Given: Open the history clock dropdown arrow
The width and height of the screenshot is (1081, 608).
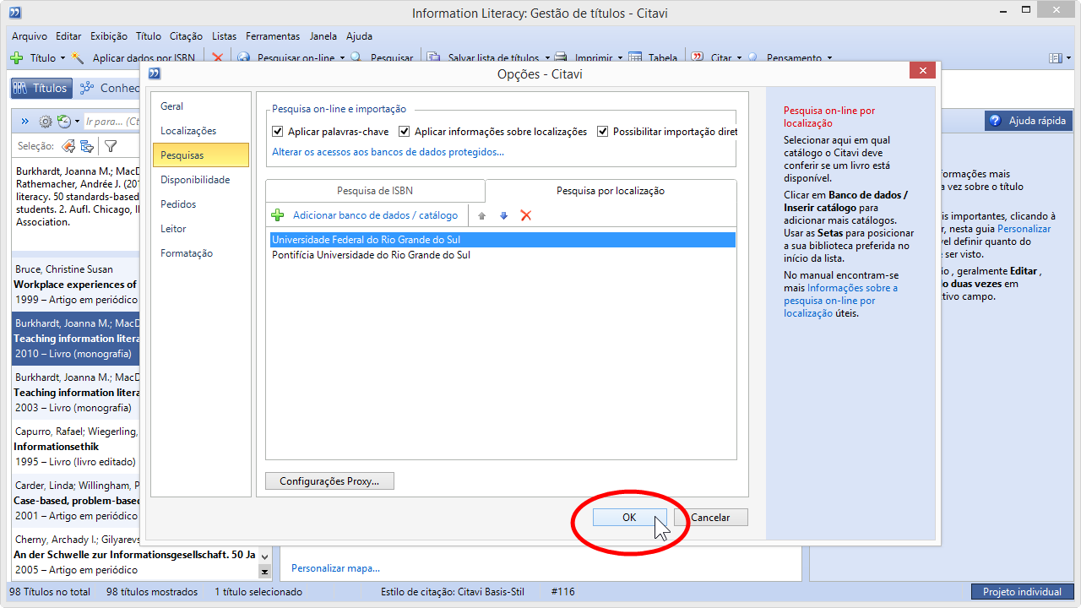Looking at the screenshot, I should [x=77, y=122].
